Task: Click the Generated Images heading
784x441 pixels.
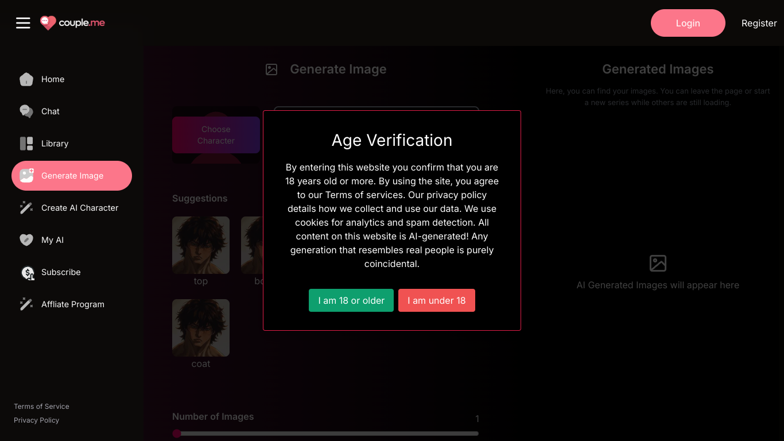Action: coord(658,69)
